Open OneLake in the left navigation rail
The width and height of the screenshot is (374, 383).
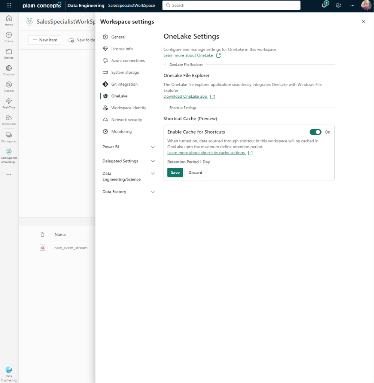[x=9, y=70]
